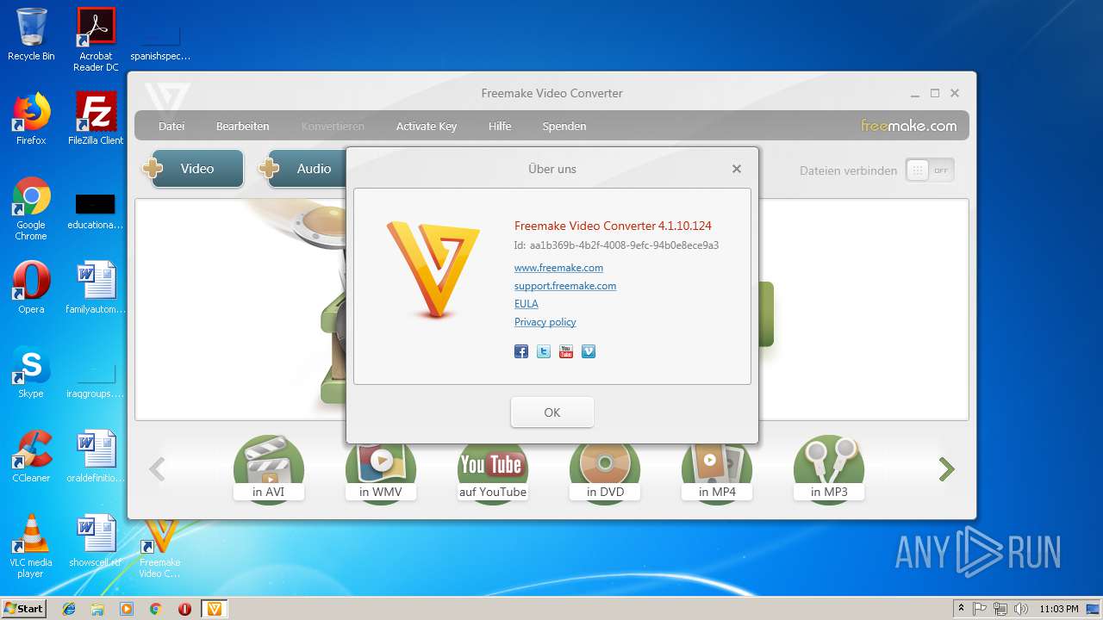Viewport: 1103px width, 620px height.
Task: Open the Hilfe menu
Action: tap(500, 126)
